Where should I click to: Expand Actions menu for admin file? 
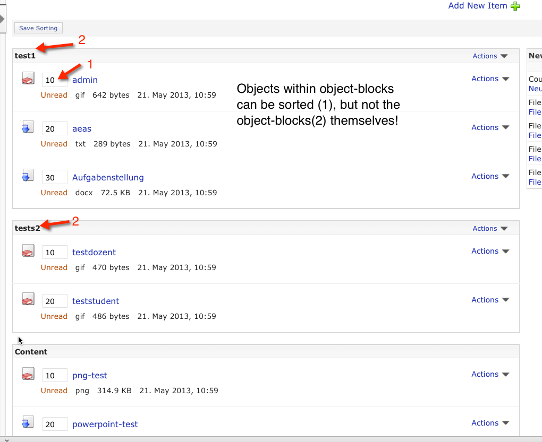click(490, 79)
